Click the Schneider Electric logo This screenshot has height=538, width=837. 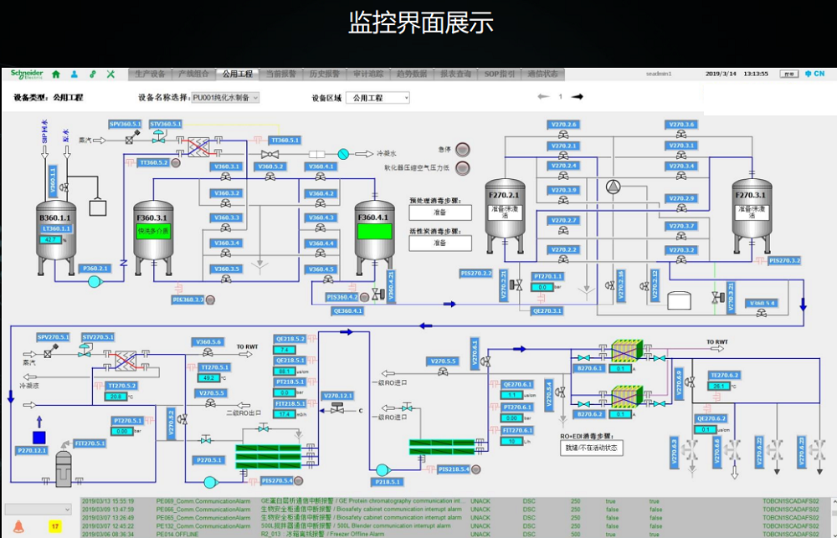coord(25,73)
